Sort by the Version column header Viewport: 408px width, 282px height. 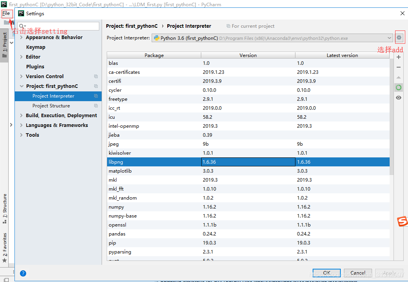pos(248,55)
